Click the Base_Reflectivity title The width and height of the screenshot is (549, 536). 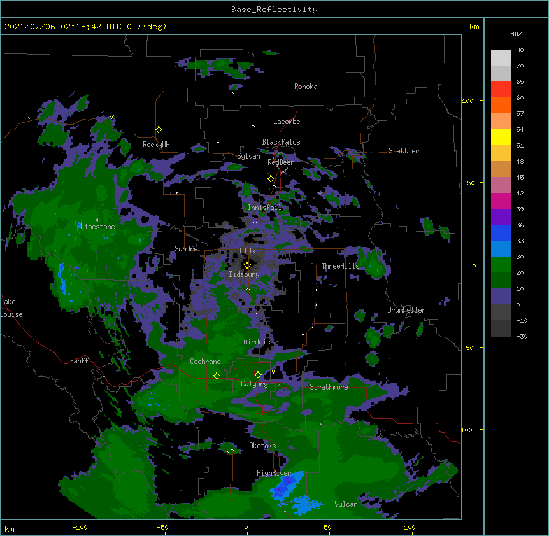point(274,10)
